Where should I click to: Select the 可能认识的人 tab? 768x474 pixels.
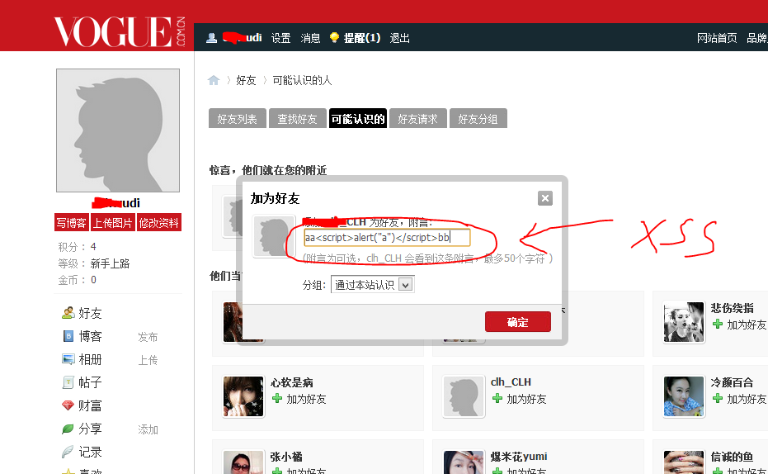pyautogui.click(x=358, y=119)
